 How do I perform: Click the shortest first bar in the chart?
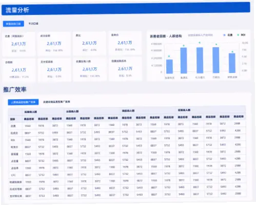[169, 67]
